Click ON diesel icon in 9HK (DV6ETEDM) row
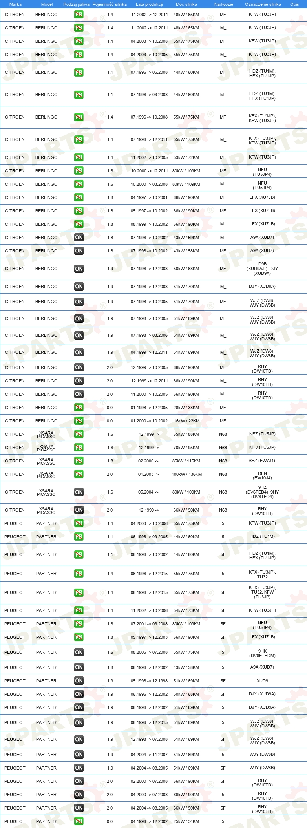This screenshot has height=828, width=307. [79, 653]
